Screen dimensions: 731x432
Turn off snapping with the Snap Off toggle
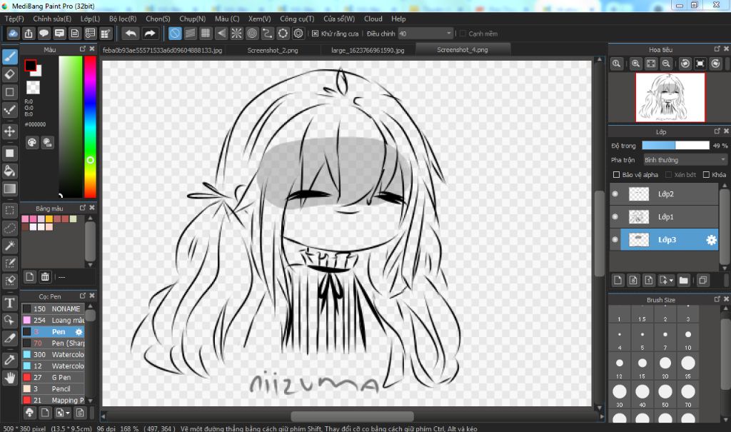(175, 33)
